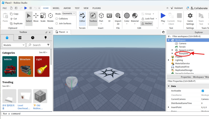
Task: Open the Recent clock tab in Toolbox
Action: 33,38
